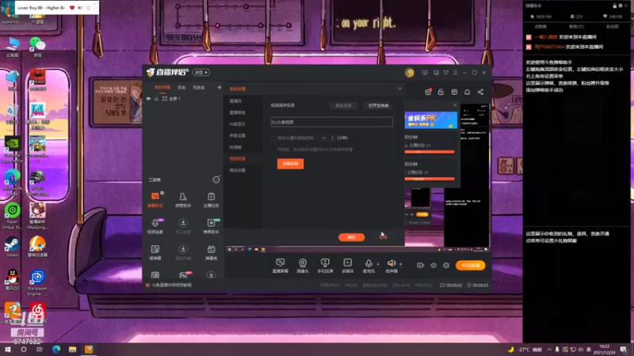The width and height of the screenshot is (634, 356).
Task: Adjust the recording minutes stepper
Action: click(327, 138)
